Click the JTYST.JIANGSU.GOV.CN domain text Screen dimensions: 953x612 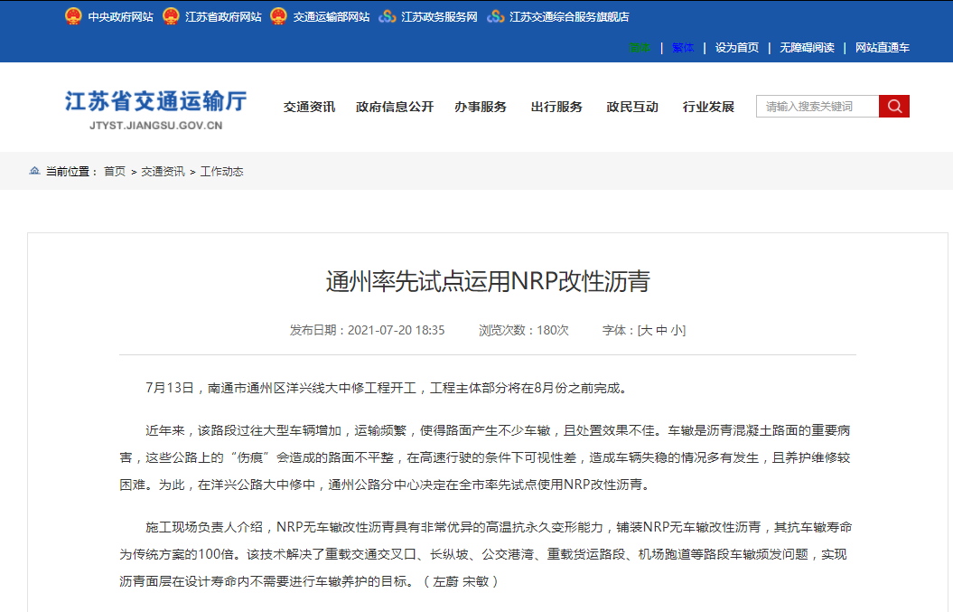[155, 126]
